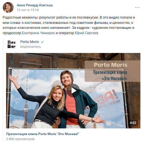Click the 4:02 duration badge on video

[133, 123]
